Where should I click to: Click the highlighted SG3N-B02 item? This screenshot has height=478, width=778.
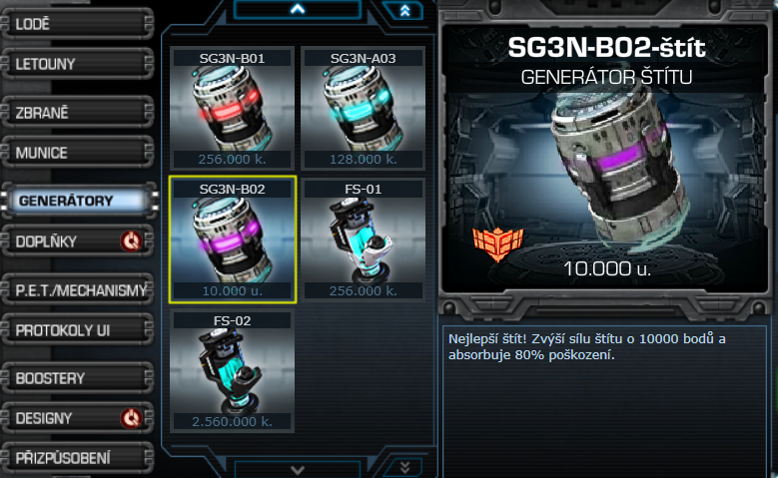(233, 239)
